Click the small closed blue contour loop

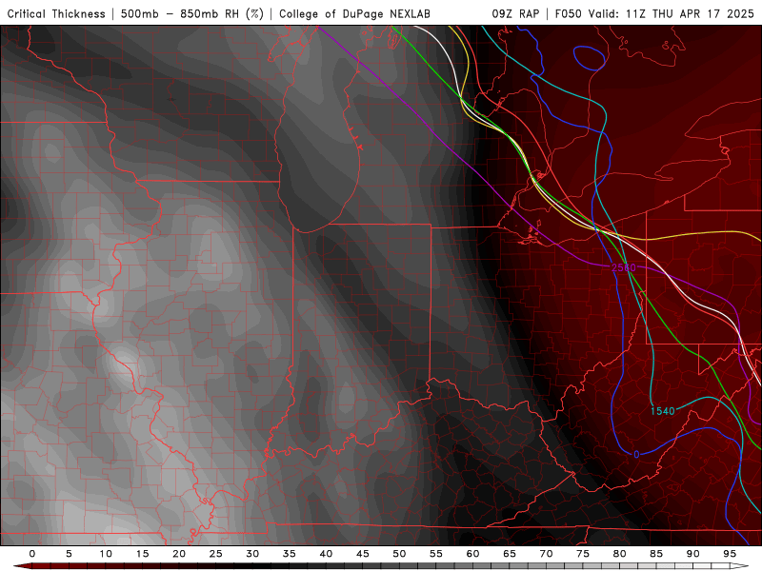[x=590, y=58]
